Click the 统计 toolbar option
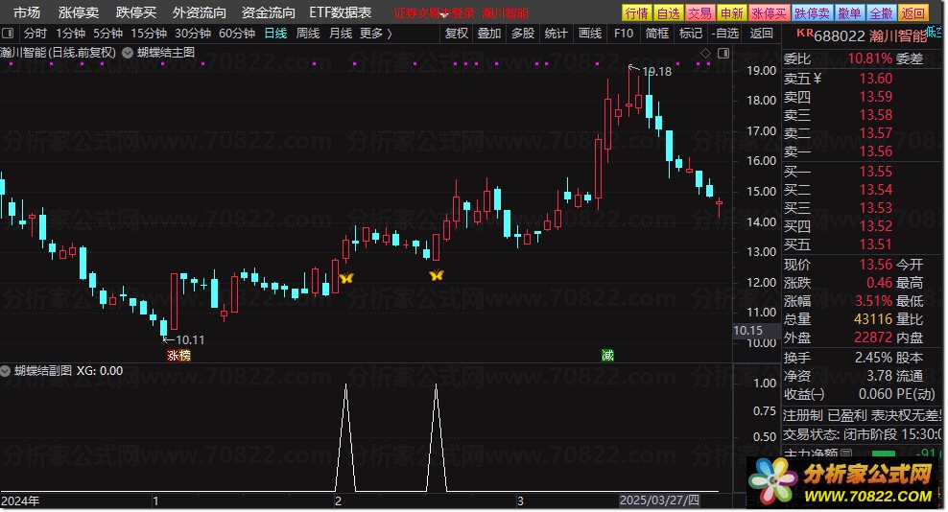 [x=556, y=34]
